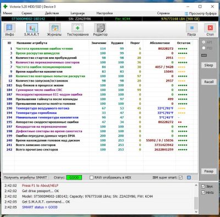
Task: Click the Остаток column header
Action: tap(184, 43)
